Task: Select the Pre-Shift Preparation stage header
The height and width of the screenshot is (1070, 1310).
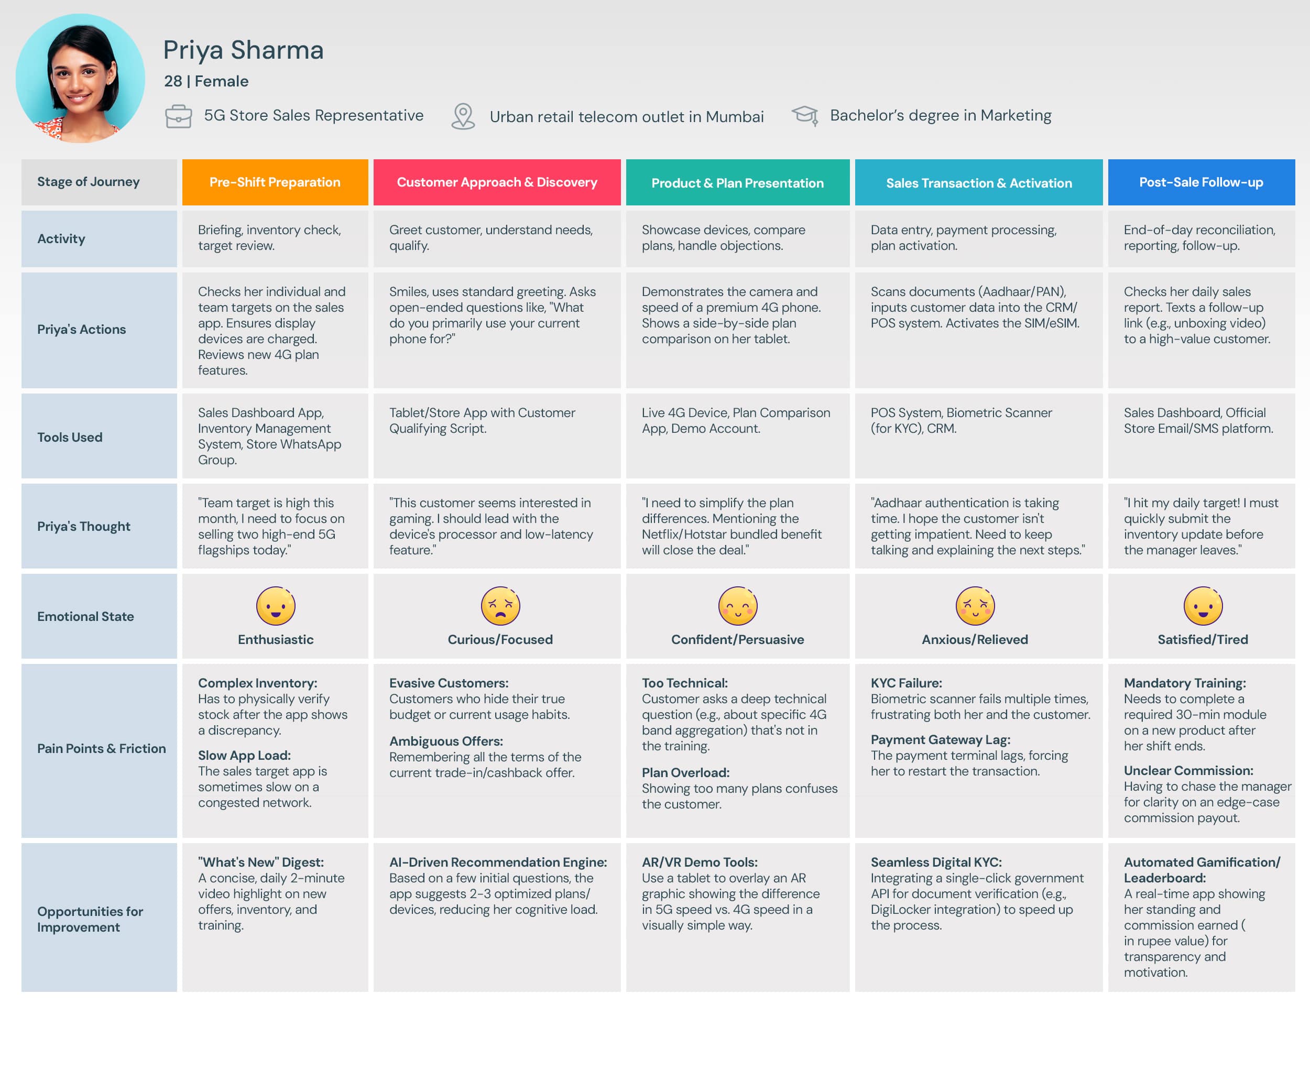Action: click(275, 182)
